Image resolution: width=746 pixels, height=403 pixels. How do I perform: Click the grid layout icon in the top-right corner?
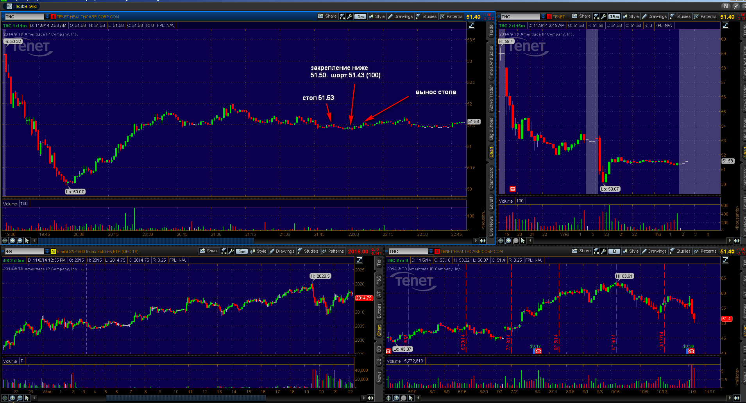pos(726,6)
